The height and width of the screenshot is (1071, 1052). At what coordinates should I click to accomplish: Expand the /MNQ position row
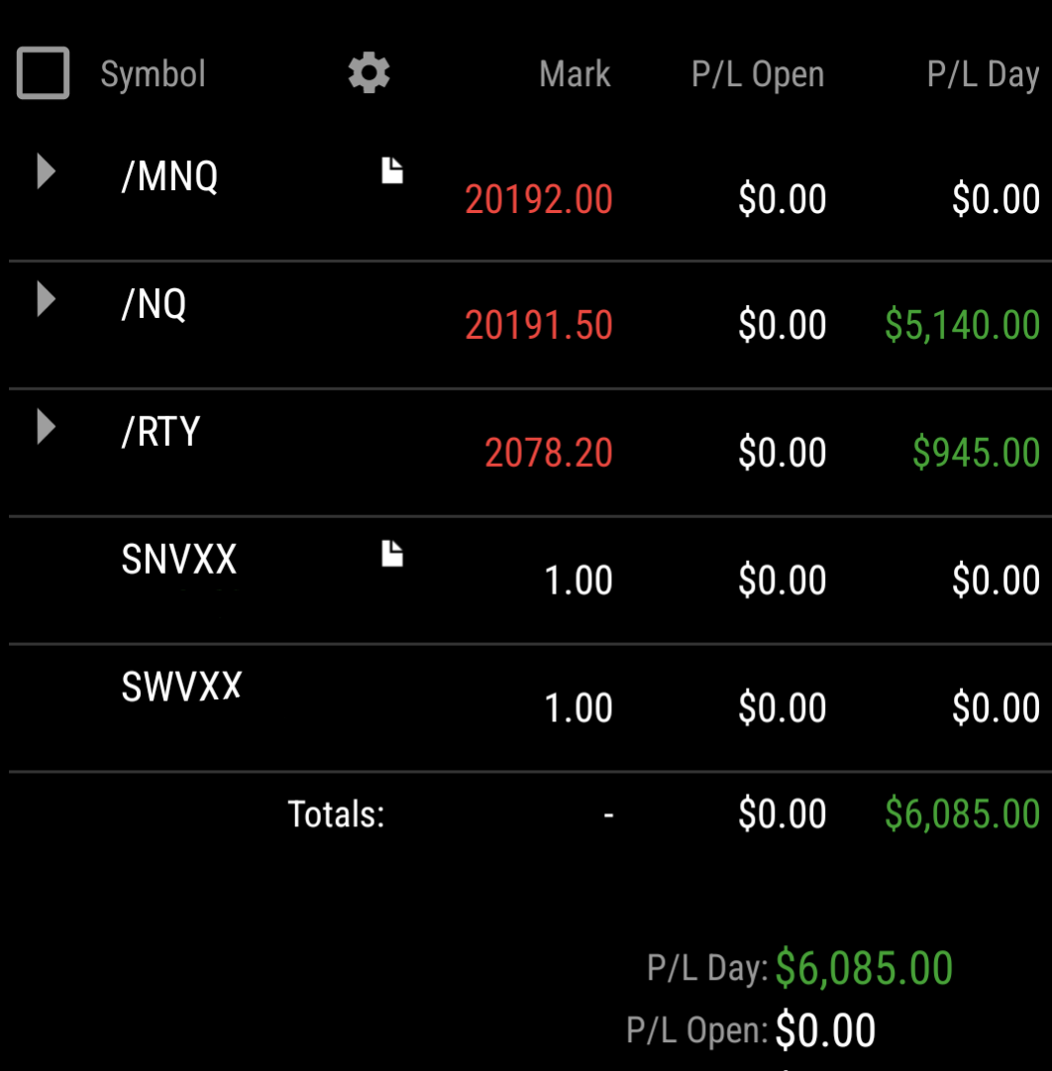pyautogui.click(x=46, y=170)
